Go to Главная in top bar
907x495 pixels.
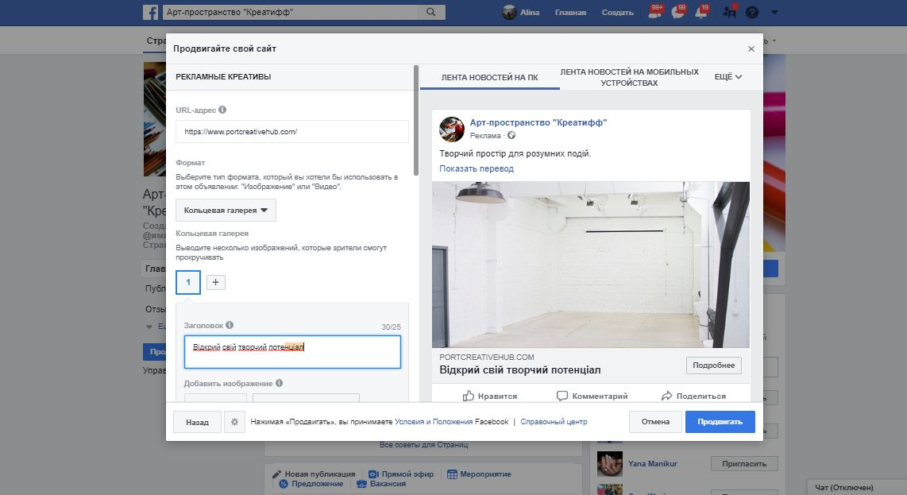tap(569, 12)
